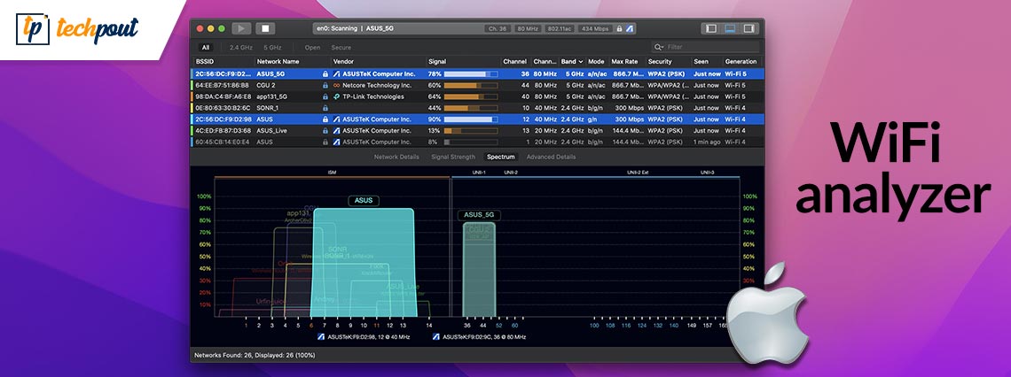Viewport: 1011px width, 377px height.
Task: Click the techpout logo
Action: pyautogui.click(x=77, y=29)
